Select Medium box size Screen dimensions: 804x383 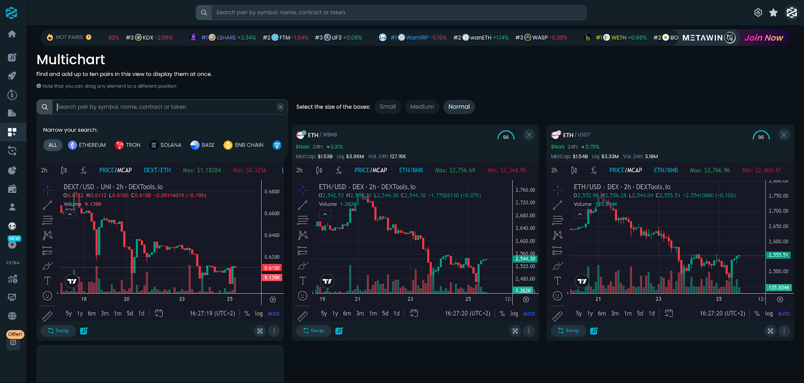pyautogui.click(x=422, y=107)
